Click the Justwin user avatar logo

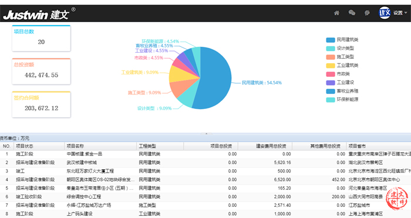[385, 13]
